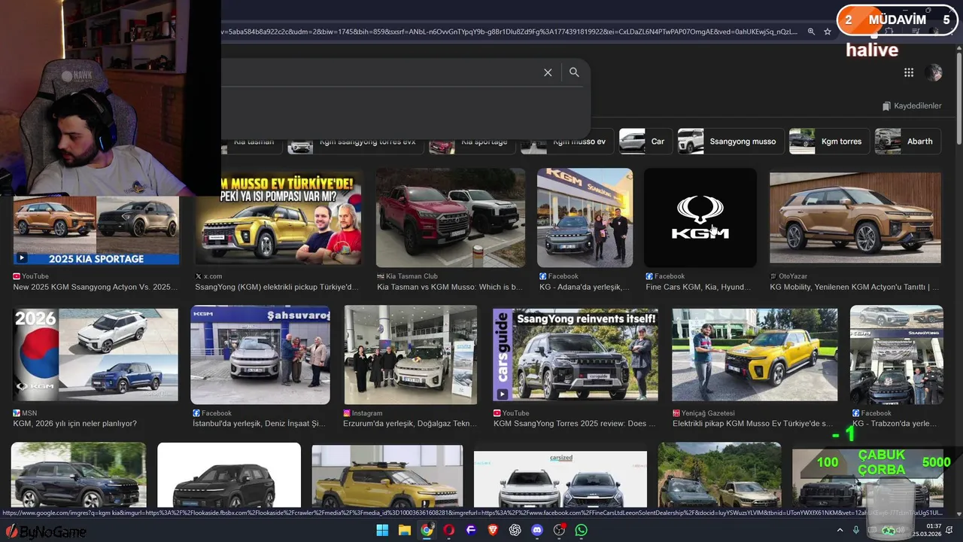This screenshot has height=542, width=963.
Task: Open the 2025 Kia Sportage comparison thumbnail
Action: click(x=96, y=230)
